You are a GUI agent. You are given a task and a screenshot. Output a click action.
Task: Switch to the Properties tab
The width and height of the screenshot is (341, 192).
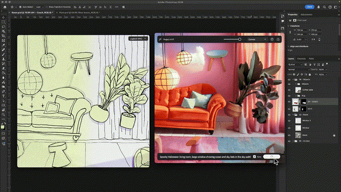click(293, 14)
